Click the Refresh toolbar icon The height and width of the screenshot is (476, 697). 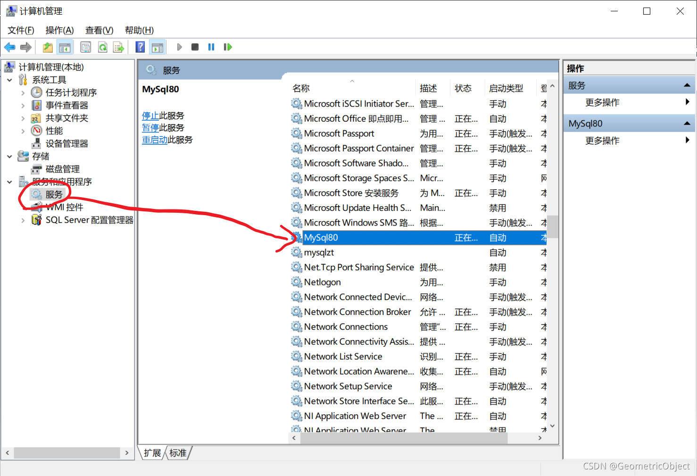pos(102,47)
